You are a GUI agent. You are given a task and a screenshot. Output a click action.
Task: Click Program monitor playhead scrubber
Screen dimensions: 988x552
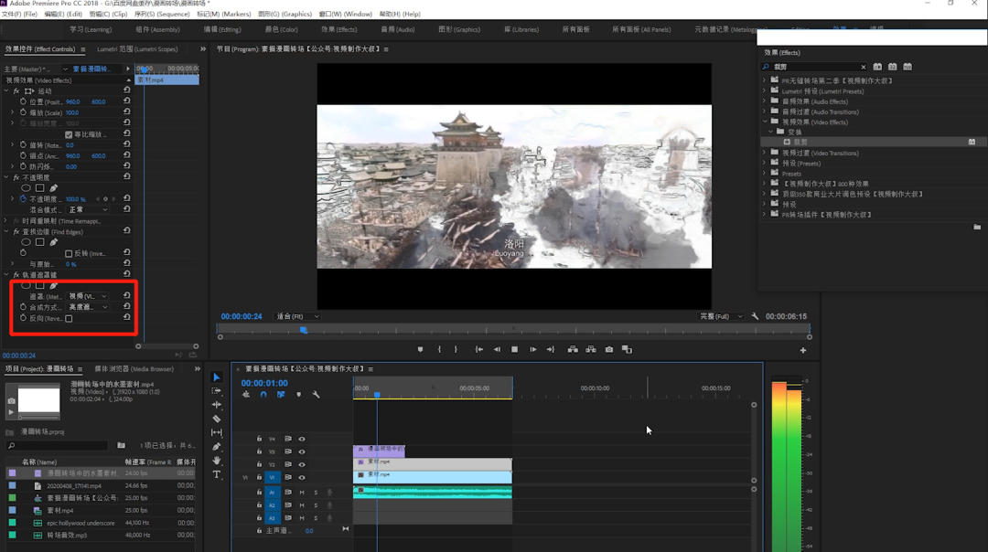pos(303,330)
